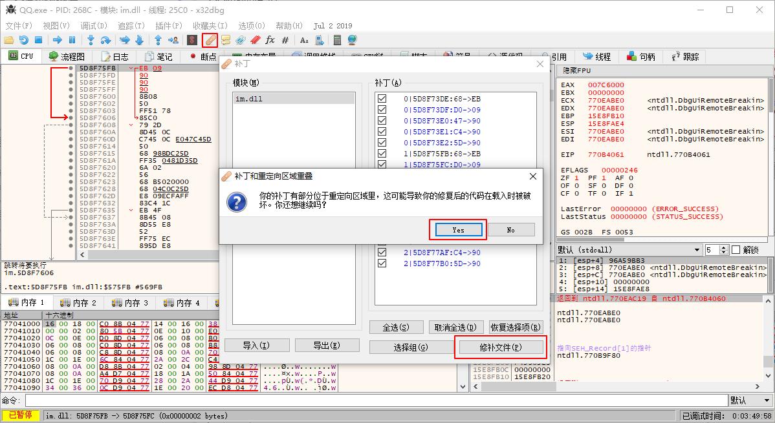The width and height of the screenshot is (775, 423).
Task: Click the Restart debugging icon
Action: pos(25,40)
